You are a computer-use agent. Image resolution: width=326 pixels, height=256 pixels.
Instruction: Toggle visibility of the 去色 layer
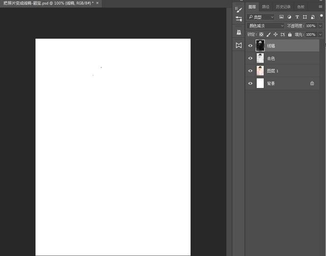pos(250,58)
